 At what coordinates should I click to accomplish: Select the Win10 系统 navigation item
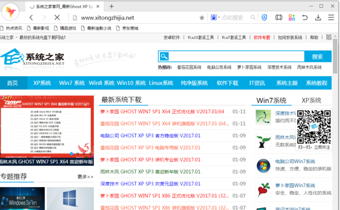tap(131, 83)
